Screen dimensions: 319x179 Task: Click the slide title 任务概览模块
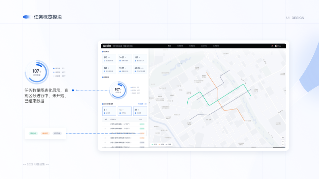coord(48,17)
